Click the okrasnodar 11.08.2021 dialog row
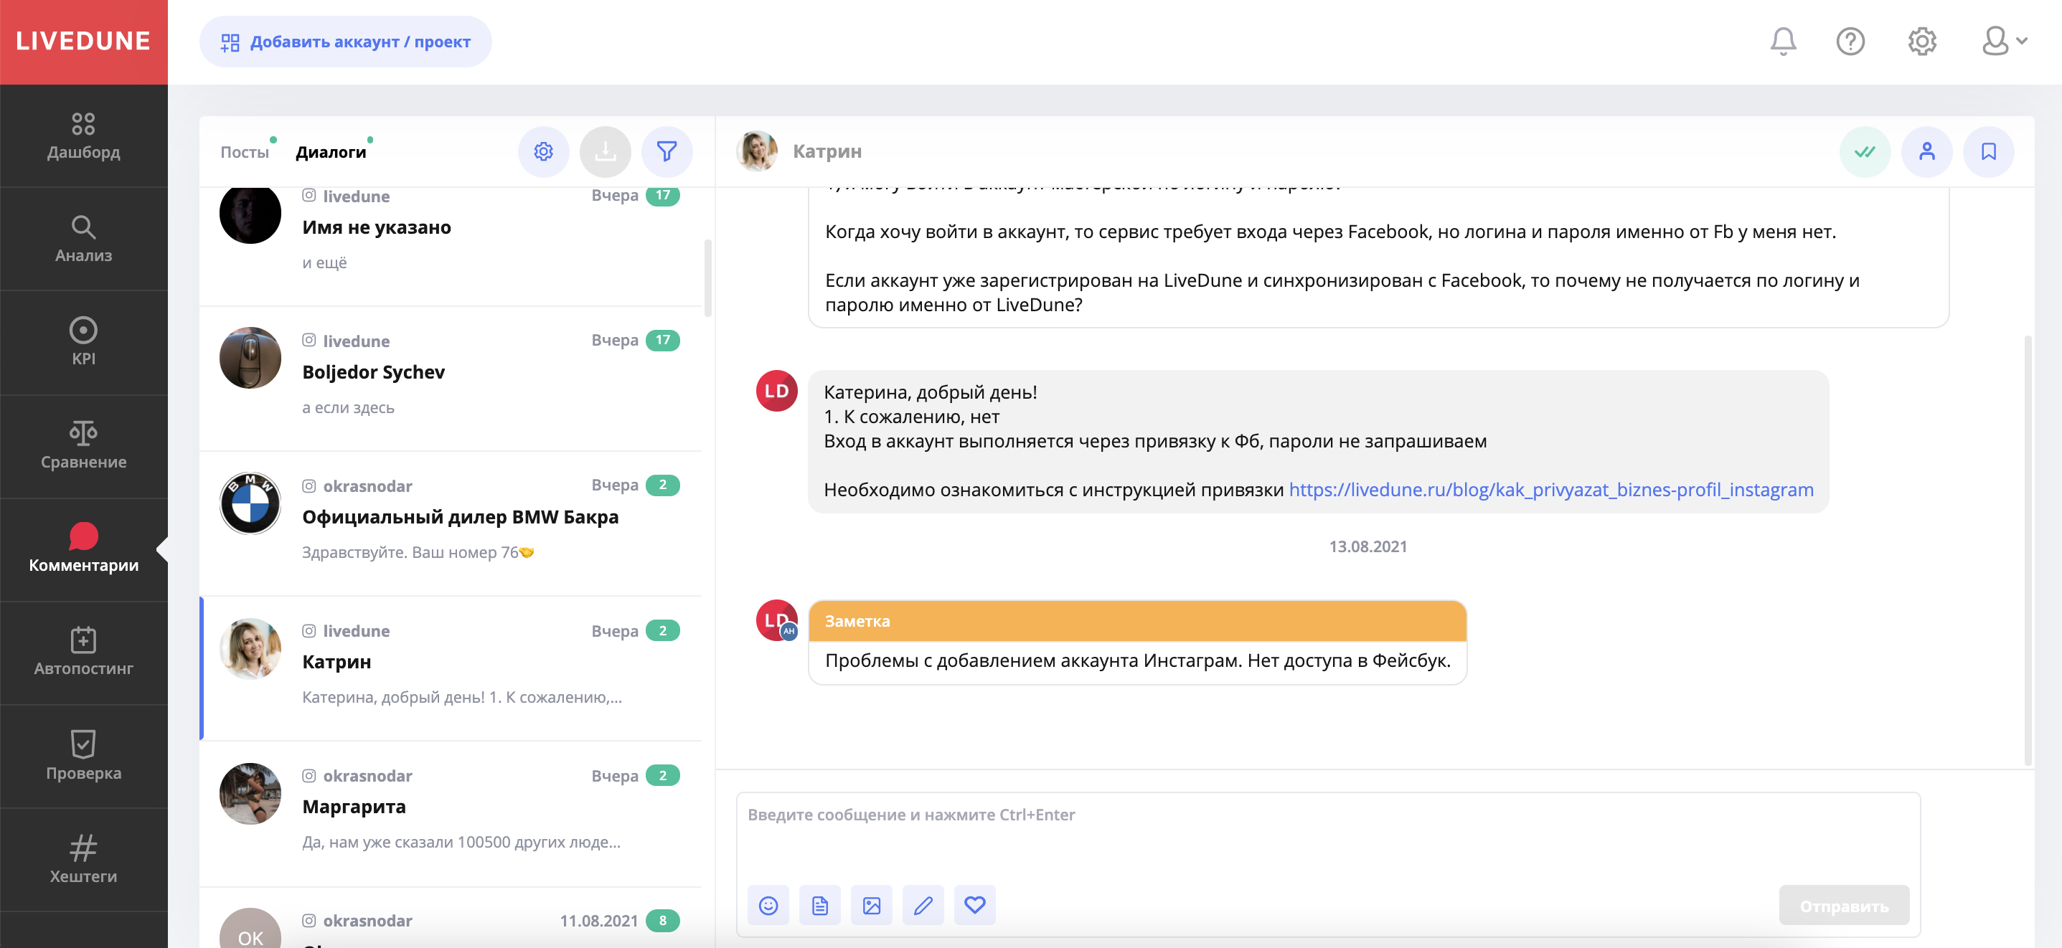The width and height of the screenshot is (2062, 948). [451, 919]
